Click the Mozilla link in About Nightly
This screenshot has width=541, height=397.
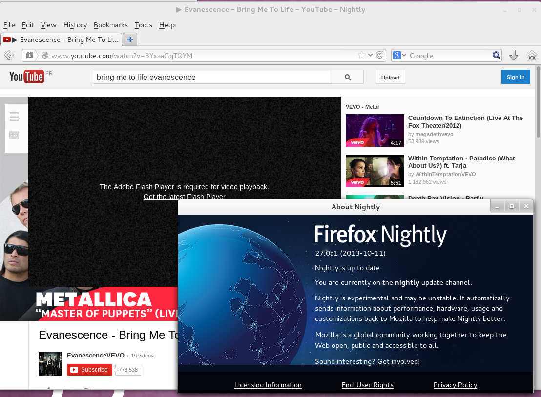(327, 335)
